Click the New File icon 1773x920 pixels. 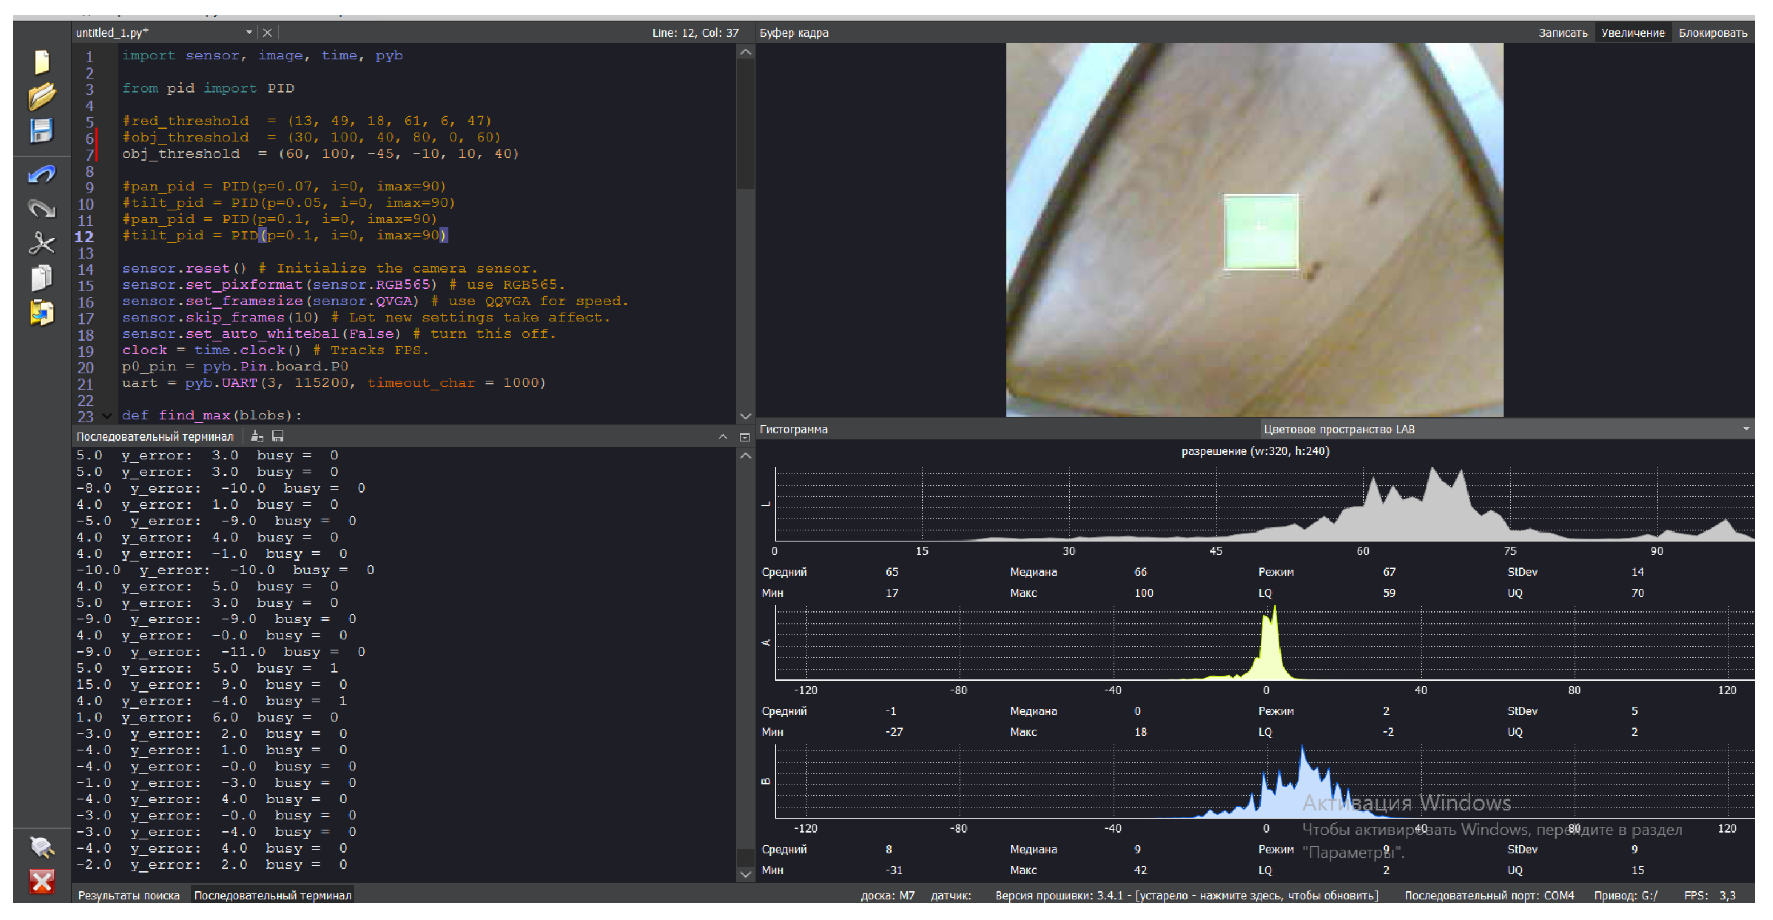[x=41, y=61]
